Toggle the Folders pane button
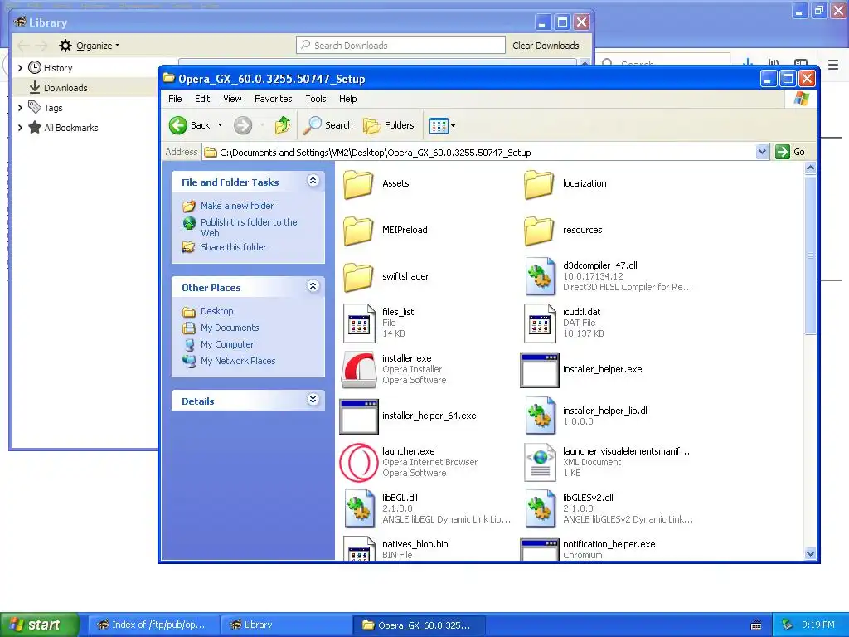This screenshot has height=637, width=849. point(388,125)
